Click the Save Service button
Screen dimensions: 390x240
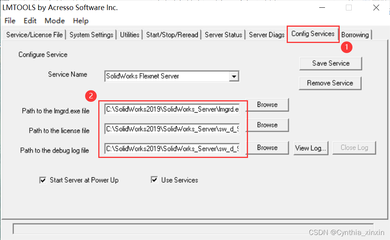(331, 63)
